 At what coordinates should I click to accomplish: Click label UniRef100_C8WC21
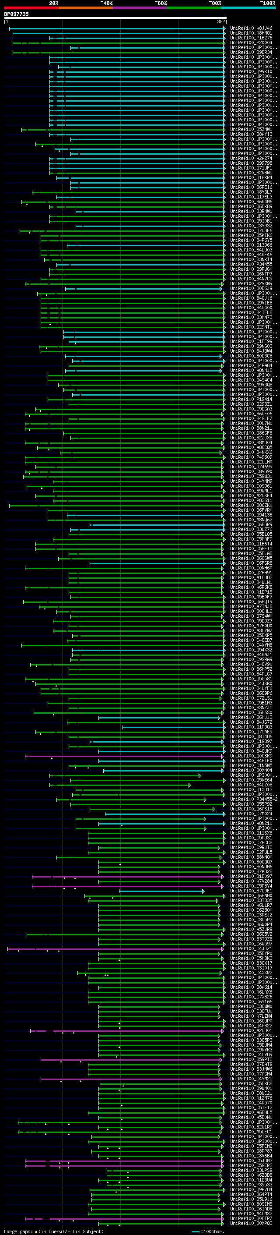click(x=251, y=1093)
